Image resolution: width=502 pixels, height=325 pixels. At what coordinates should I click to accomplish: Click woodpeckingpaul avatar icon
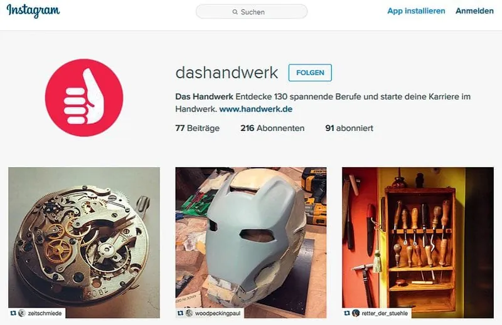(x=190, y=313)
